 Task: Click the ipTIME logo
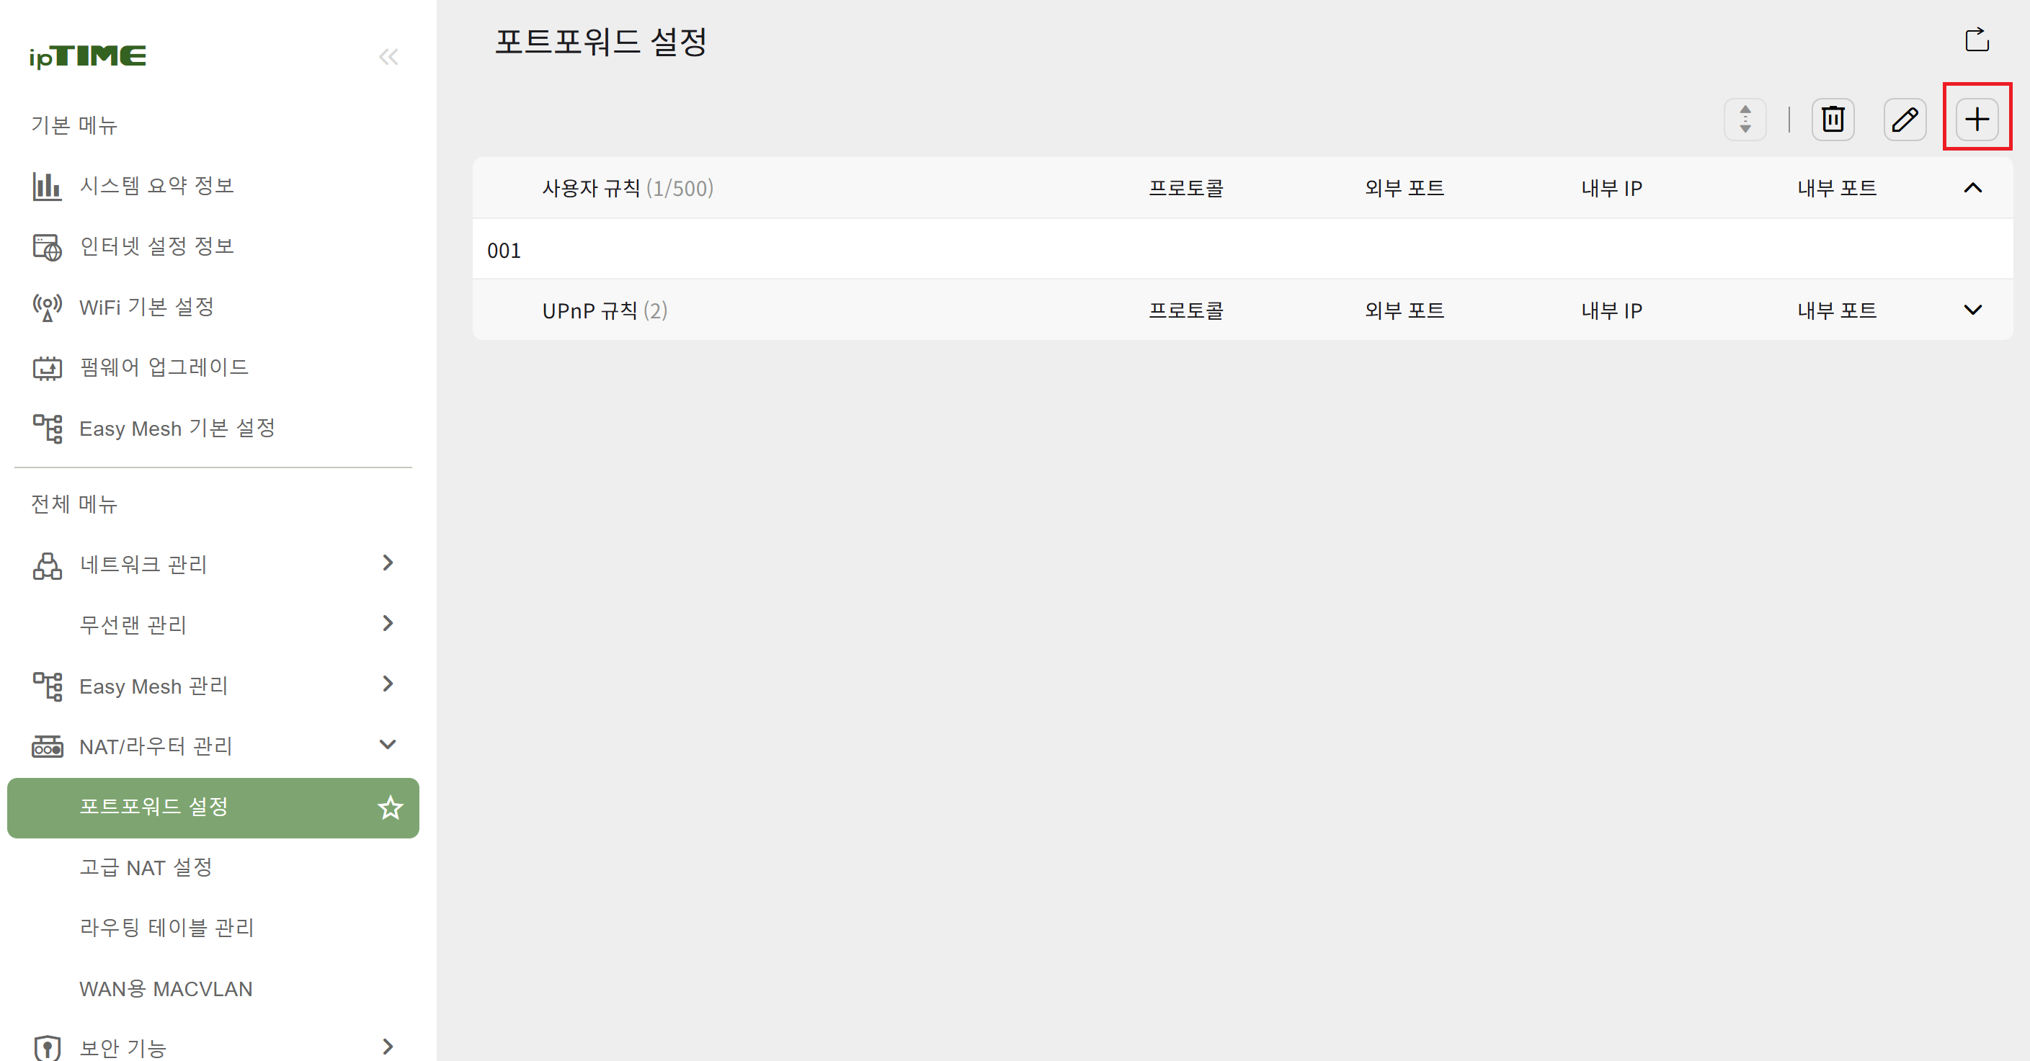[x=87, y=56]
